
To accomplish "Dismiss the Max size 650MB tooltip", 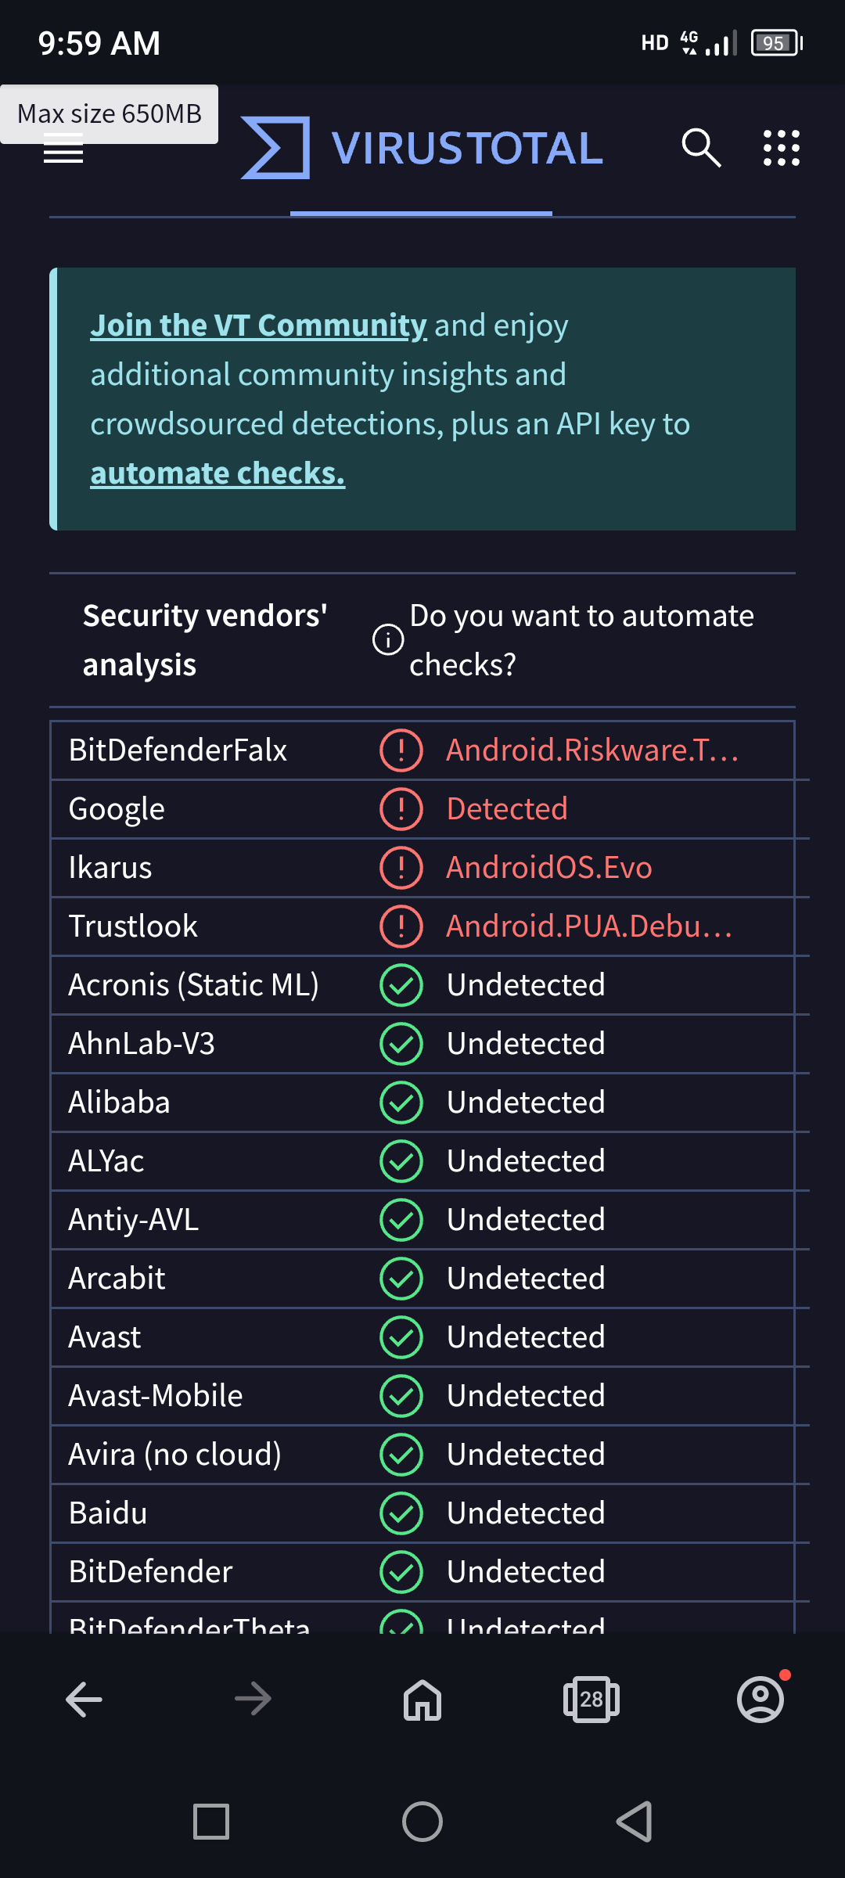I will pos(110,113).
